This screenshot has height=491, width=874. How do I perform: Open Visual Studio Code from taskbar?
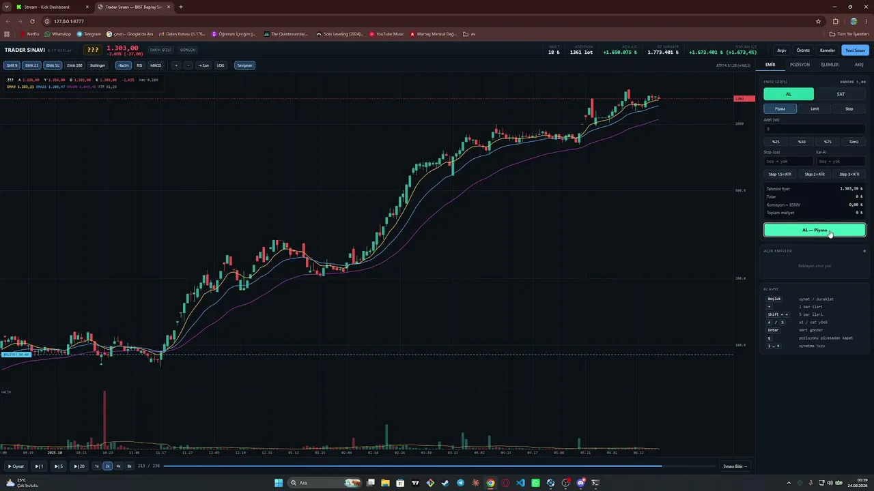tap(520, 483)
